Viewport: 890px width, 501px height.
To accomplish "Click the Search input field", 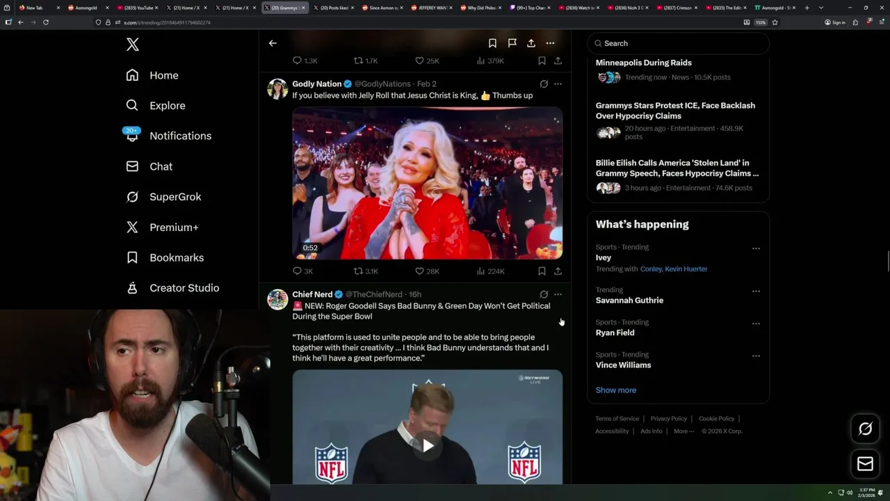I will coord(678,43).
